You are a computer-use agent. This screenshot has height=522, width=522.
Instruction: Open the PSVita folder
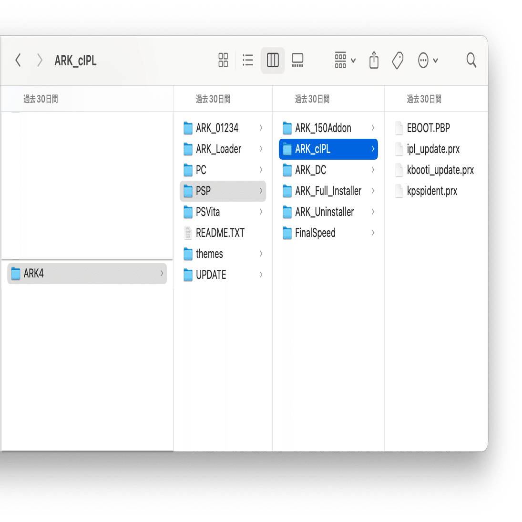coord(223,212)
